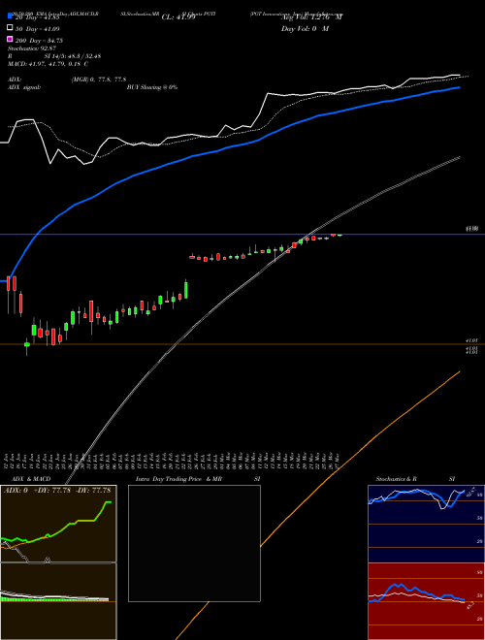Select the '50 Day = 41.69' label

(x=38, y=29)
